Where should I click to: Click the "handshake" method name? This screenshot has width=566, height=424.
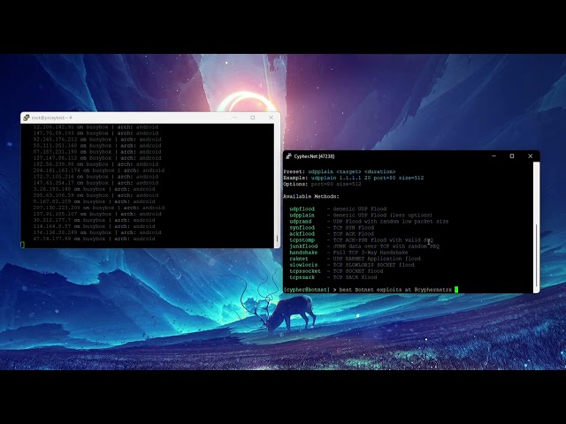pos(303,253)
